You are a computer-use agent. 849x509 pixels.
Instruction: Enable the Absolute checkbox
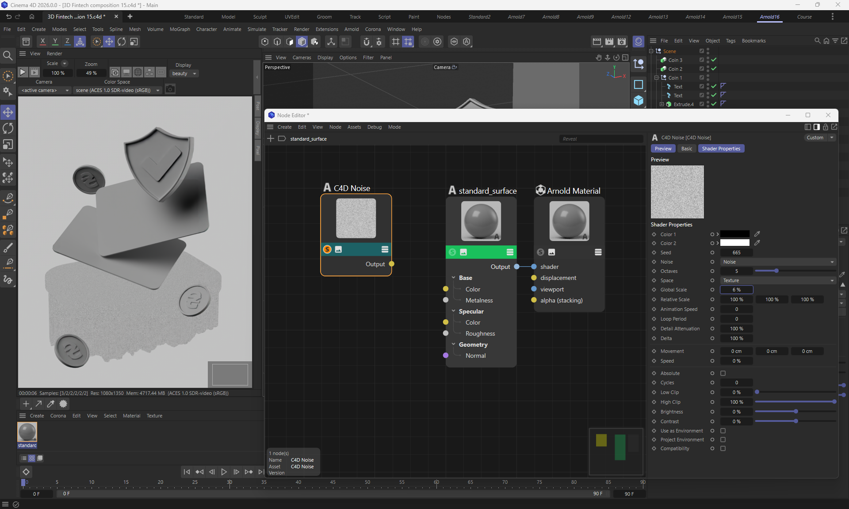point(723,373)
